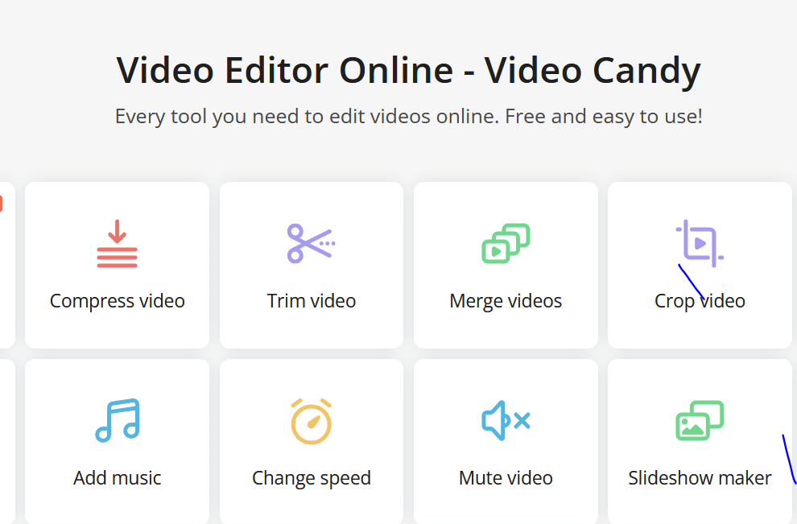Open the Merge videos tool label
The height and width of the screenshot is (524, 797).
tap(506, 301)
